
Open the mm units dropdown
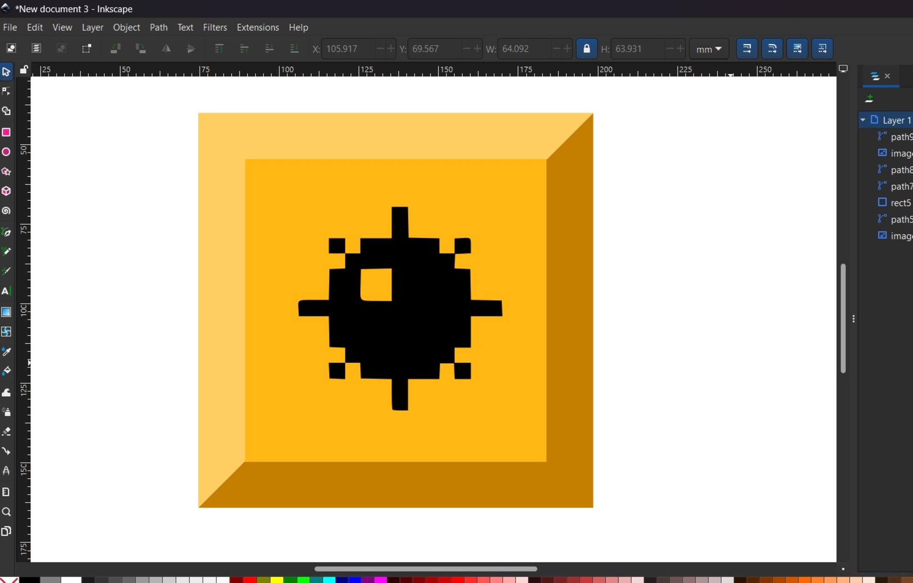709,49
